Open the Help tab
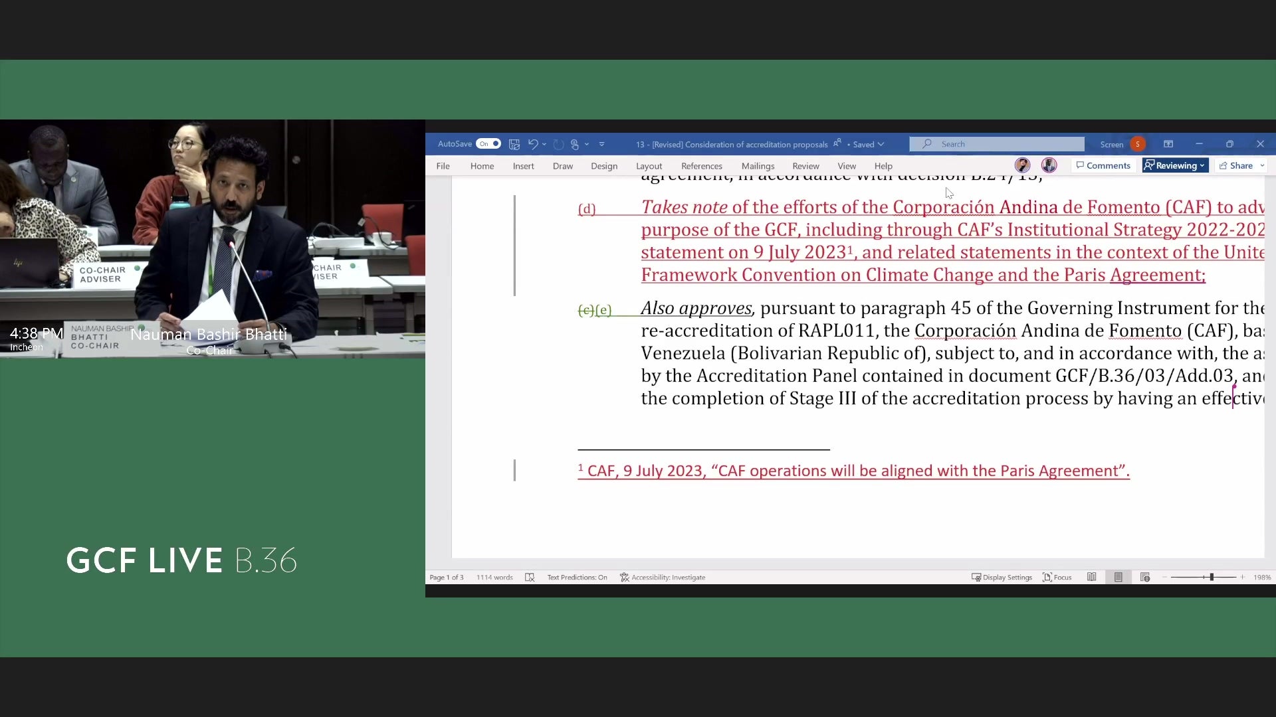This screenshot has height=717, width=1276. click(883, 166)
